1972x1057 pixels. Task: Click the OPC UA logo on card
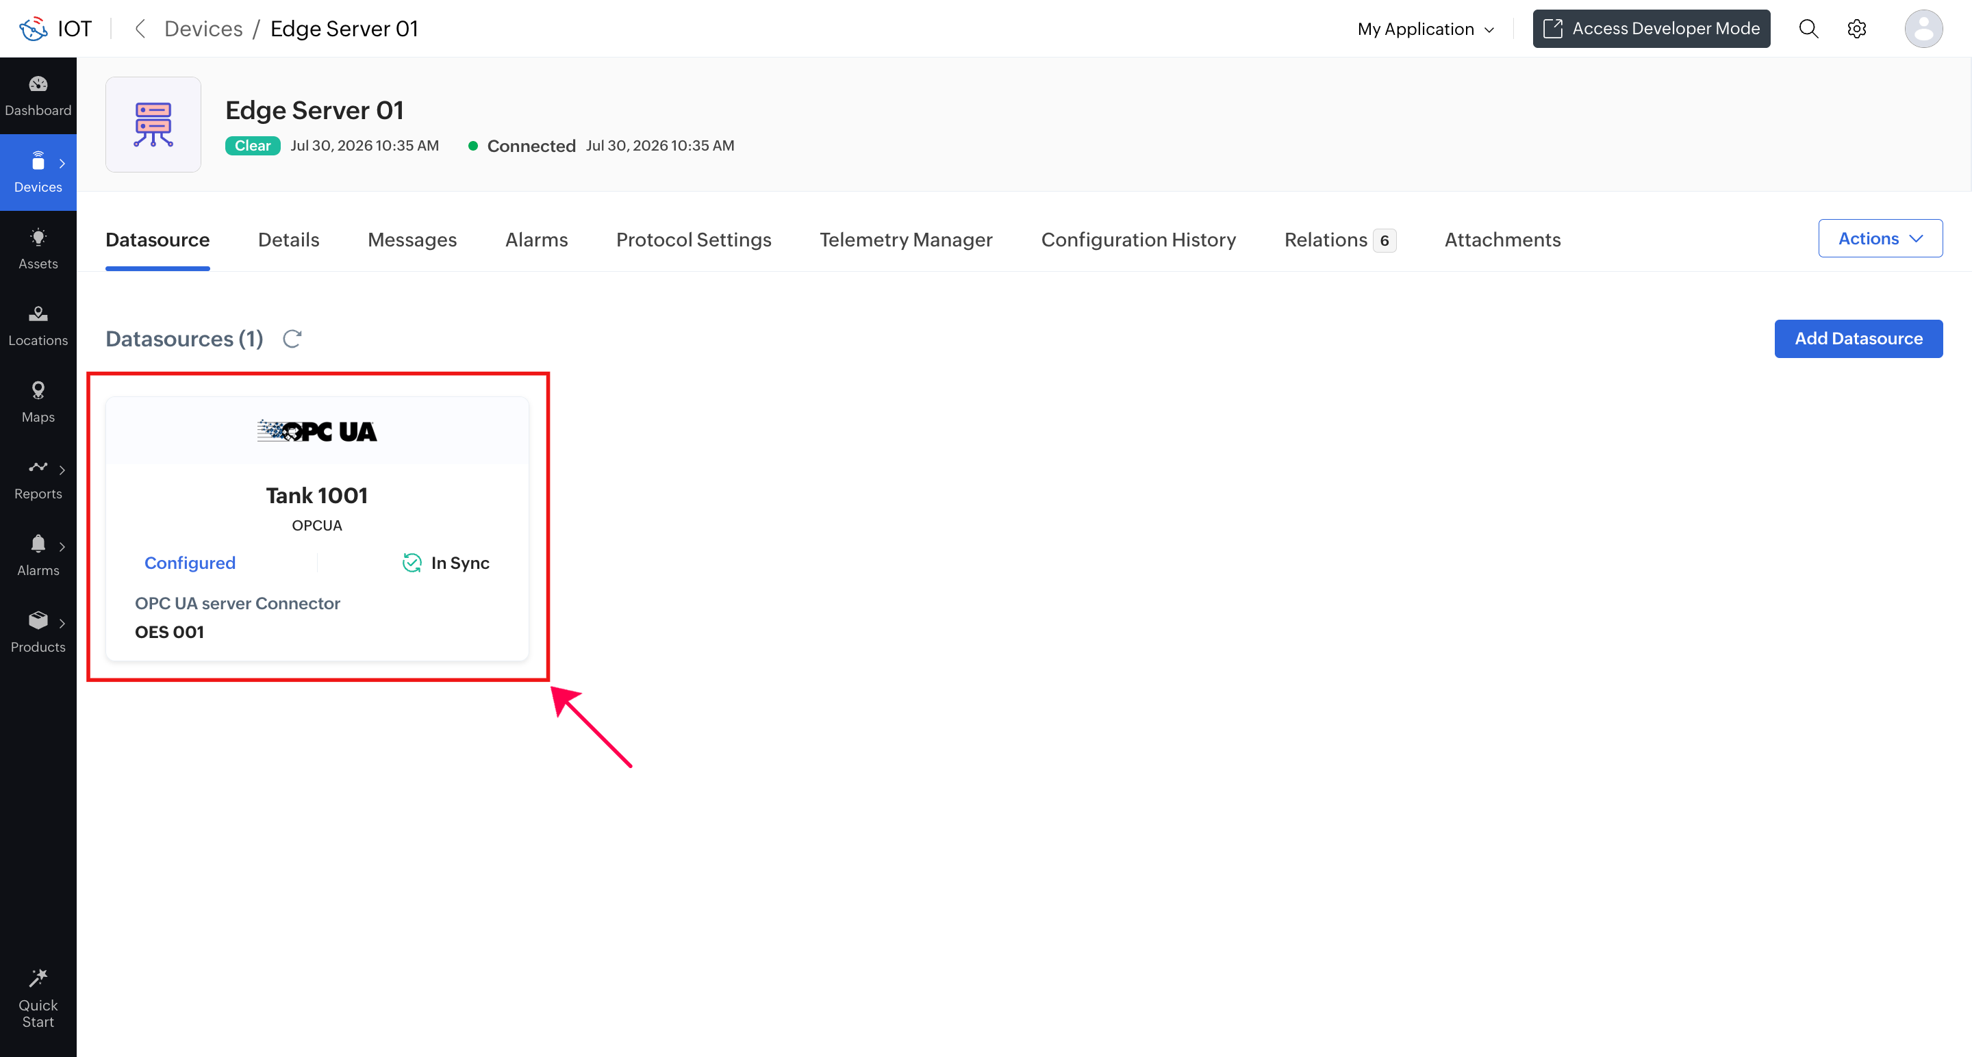[317, 431]
